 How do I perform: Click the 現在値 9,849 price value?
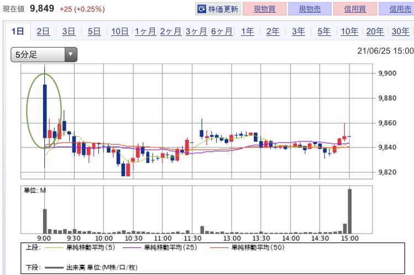42,8
